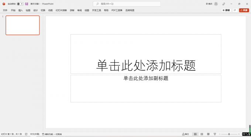Screen dimensions: 251x137
Task: Open the PDF工具集 tab
Action: coord(117,10)
